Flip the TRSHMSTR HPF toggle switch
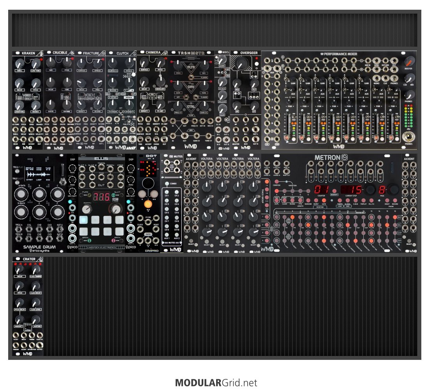 click(x=186, y=97)
